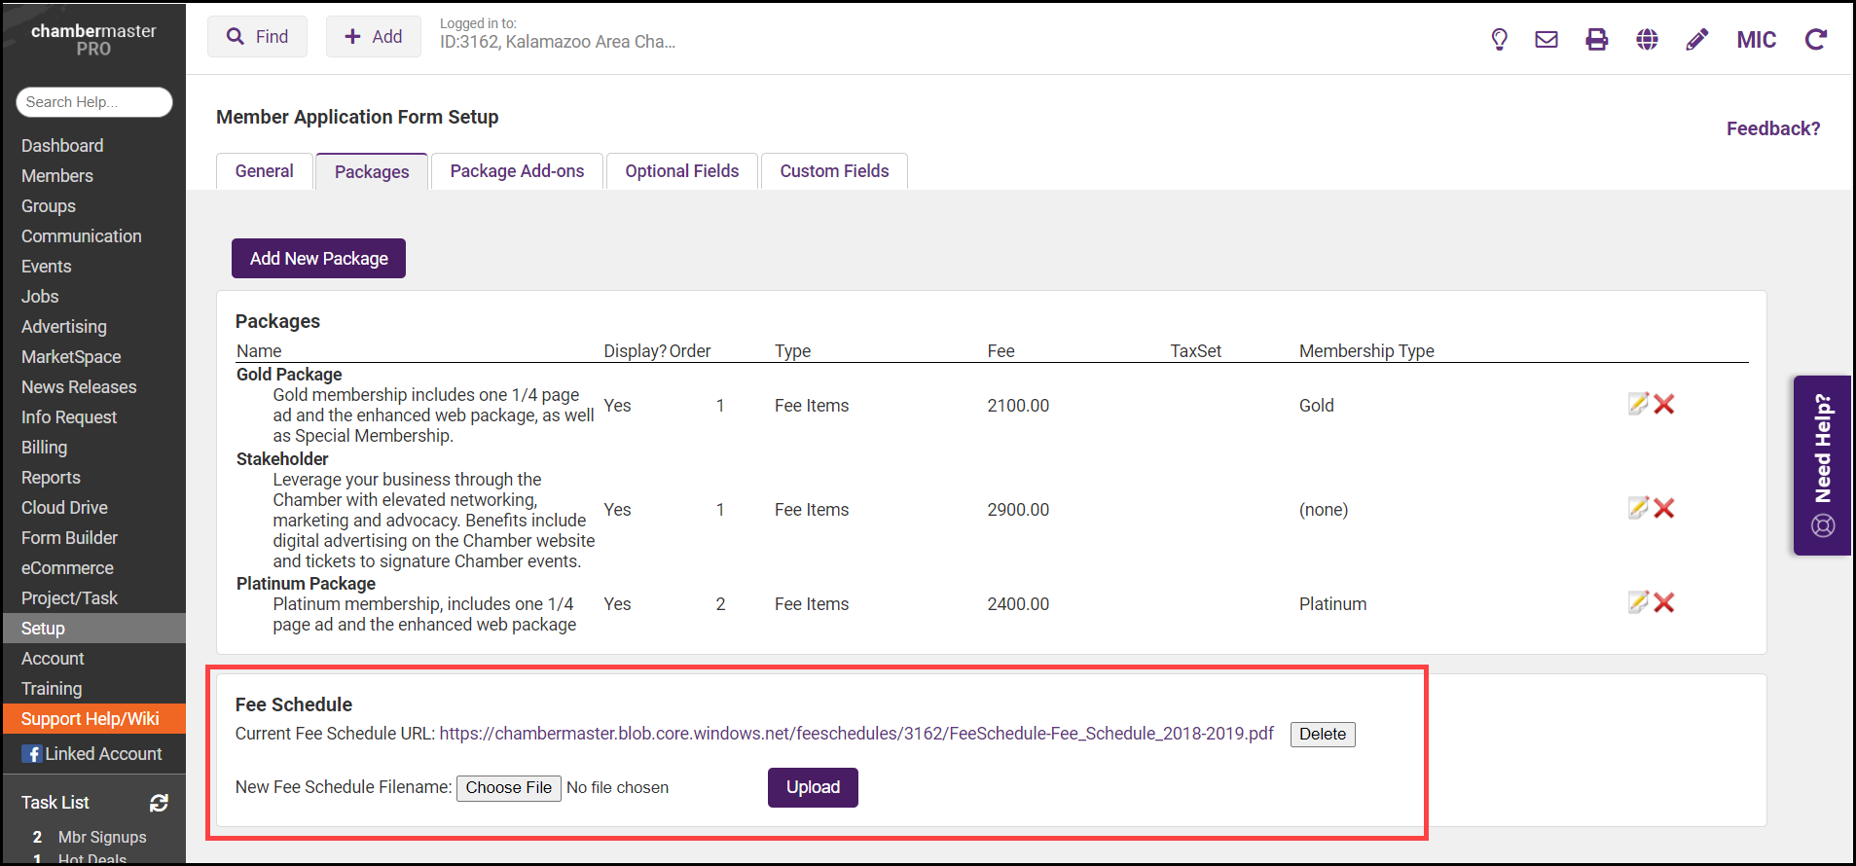1856x866 pixels.
Task: Open the envelope mail icon
Action: [x=1547, y=39]
